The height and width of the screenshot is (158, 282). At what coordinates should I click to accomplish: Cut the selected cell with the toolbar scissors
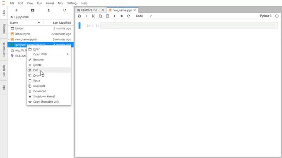(93, 16)
